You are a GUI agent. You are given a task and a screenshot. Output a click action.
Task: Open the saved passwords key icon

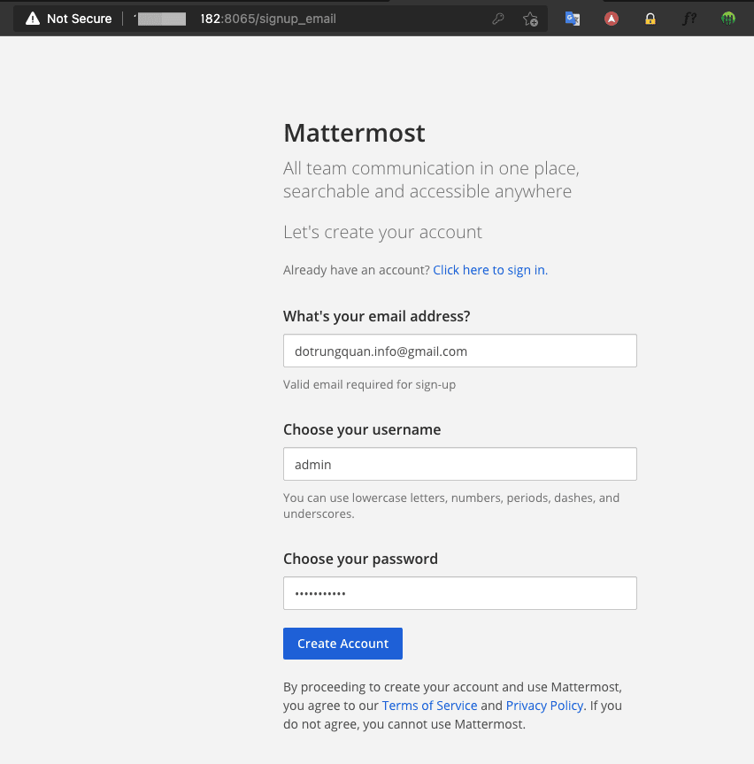(497, 19)
